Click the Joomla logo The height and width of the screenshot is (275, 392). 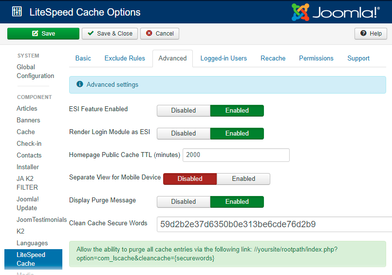[x=336, y=12]
